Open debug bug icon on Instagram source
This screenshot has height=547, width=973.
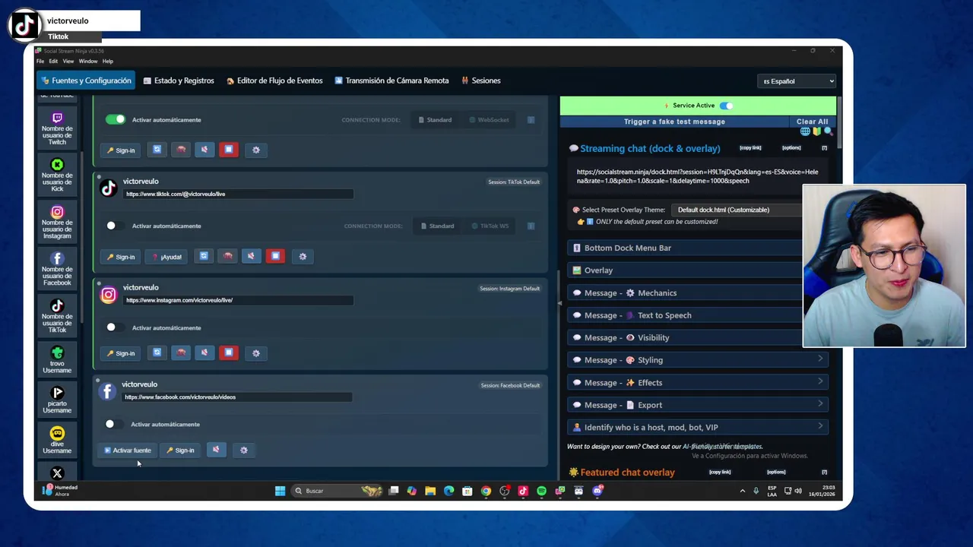pyautogui.click(x=180, y=353)
